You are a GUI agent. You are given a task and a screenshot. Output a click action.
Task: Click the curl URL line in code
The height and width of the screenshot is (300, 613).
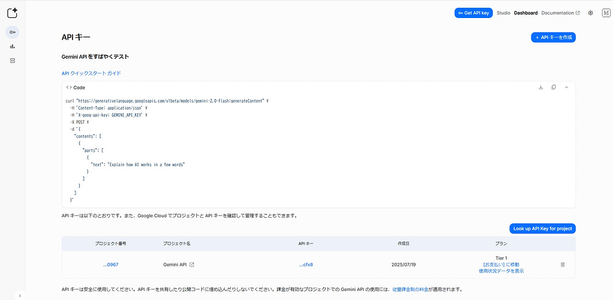167,101
